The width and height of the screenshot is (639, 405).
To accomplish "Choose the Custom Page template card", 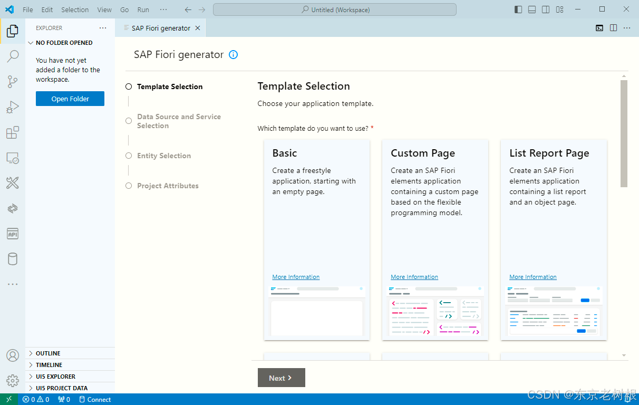I will coord(435,240).
